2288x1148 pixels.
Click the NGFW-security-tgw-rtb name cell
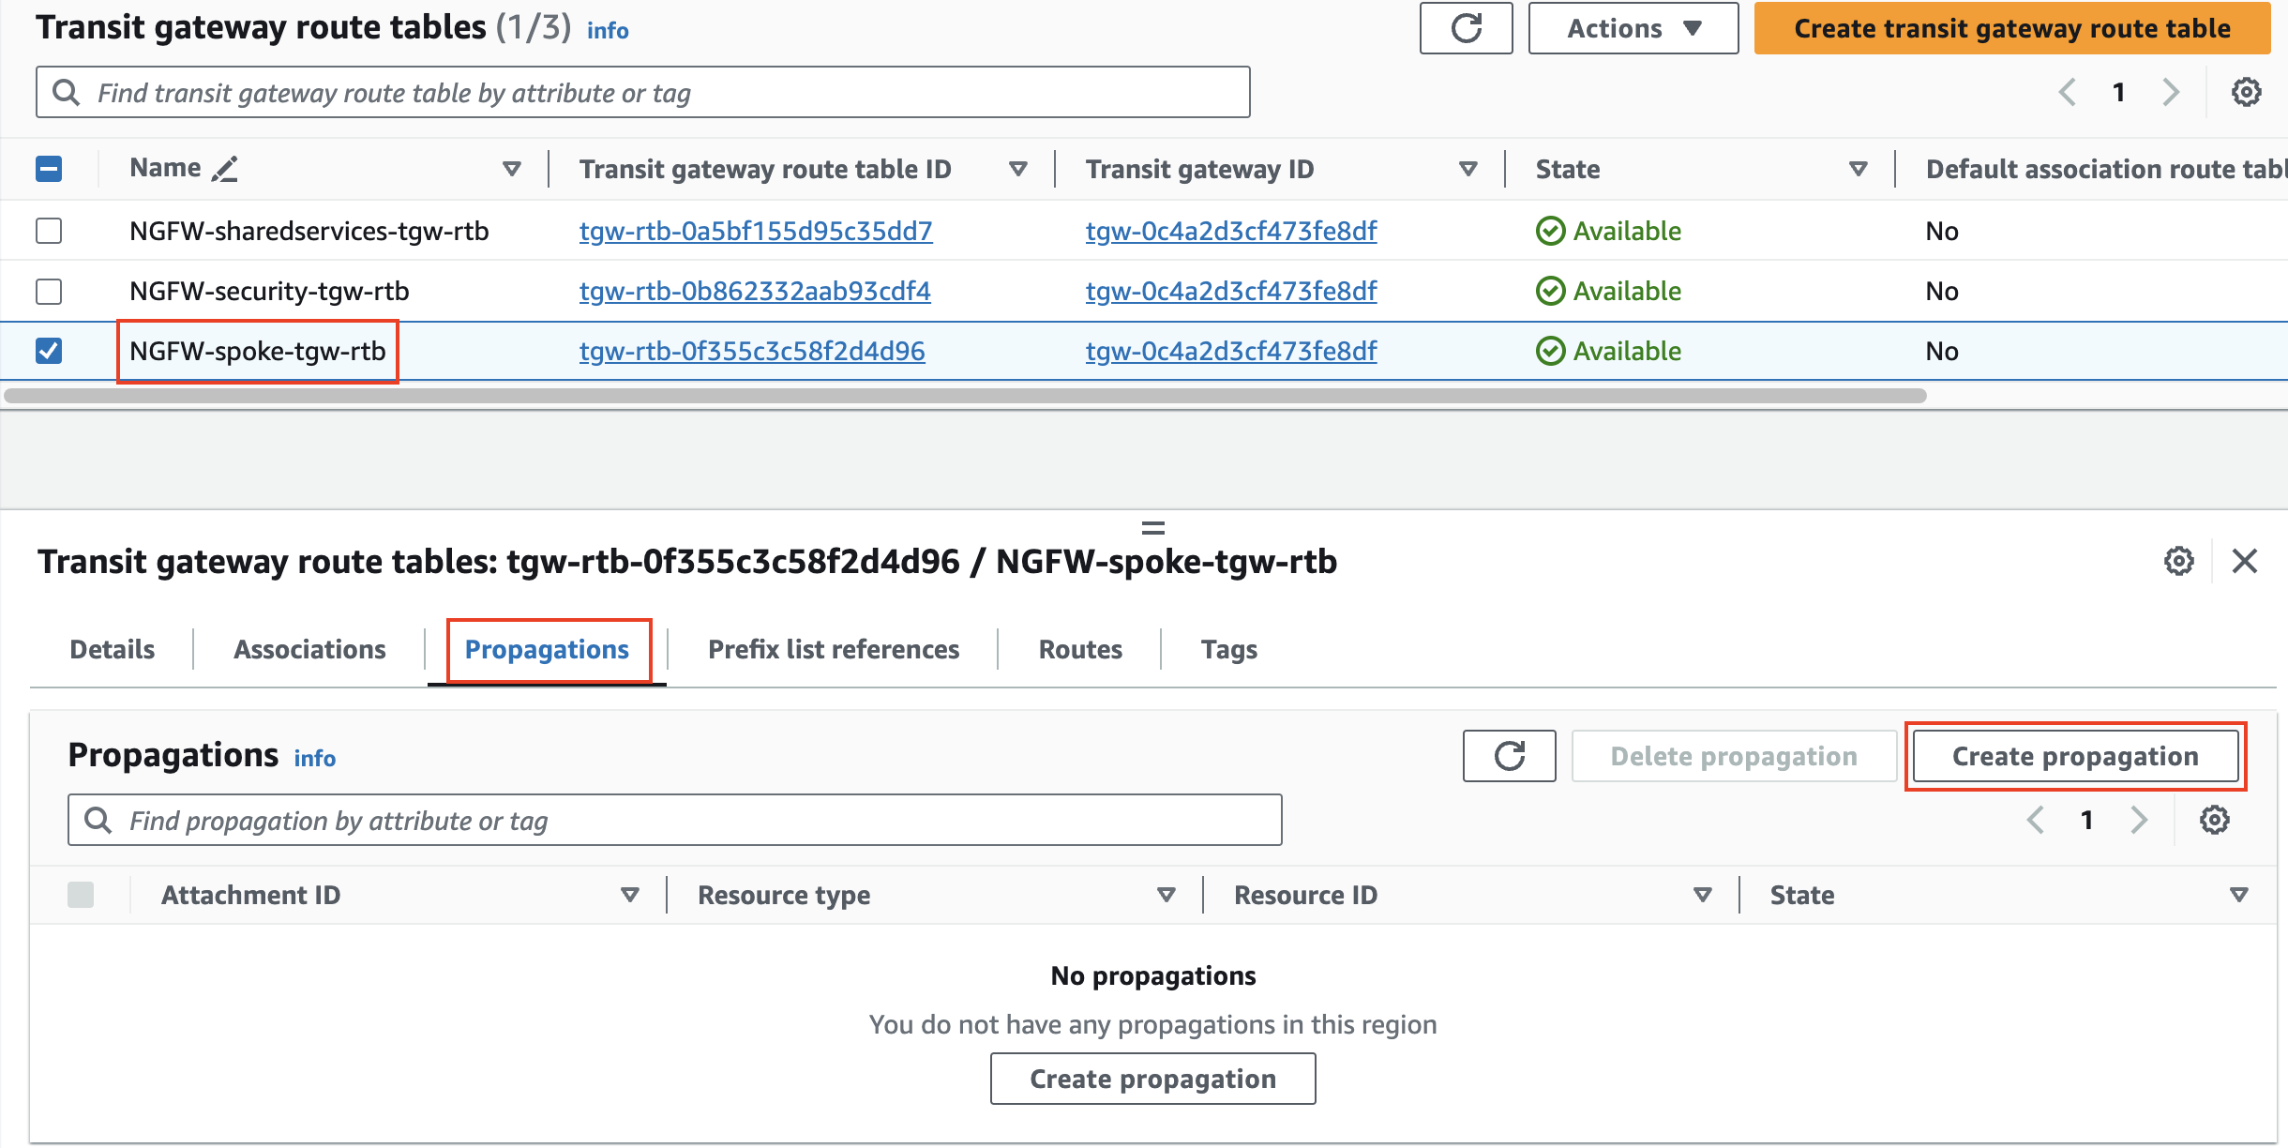click(x=269, y=291)
